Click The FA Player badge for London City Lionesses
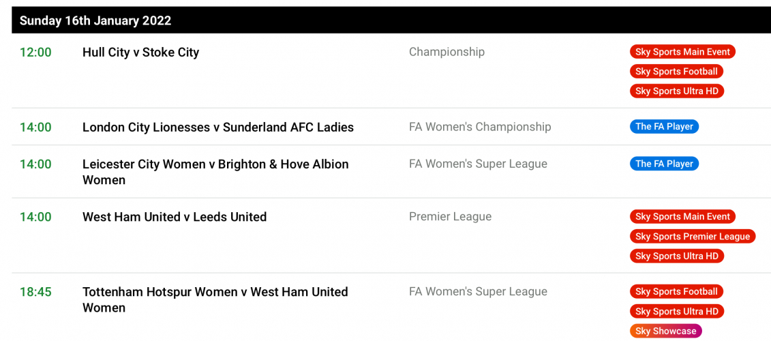The image size is (771, 341). [663, 127]
